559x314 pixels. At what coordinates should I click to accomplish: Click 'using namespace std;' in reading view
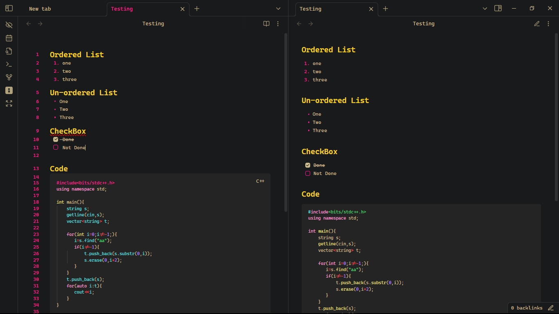[x=333, y=218]
